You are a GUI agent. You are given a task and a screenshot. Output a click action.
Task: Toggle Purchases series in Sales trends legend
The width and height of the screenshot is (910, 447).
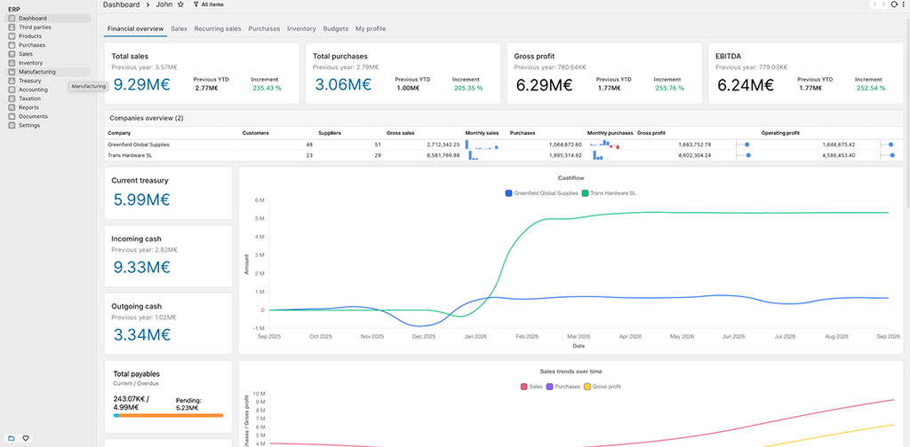(x=563, y=386)
